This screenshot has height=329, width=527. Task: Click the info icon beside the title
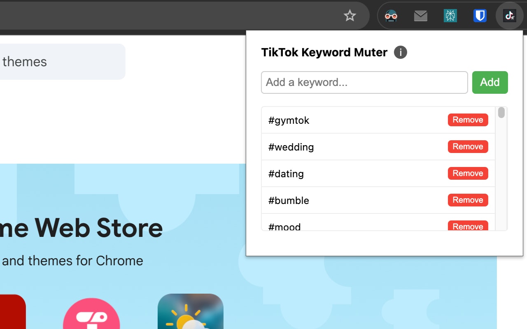401,52
